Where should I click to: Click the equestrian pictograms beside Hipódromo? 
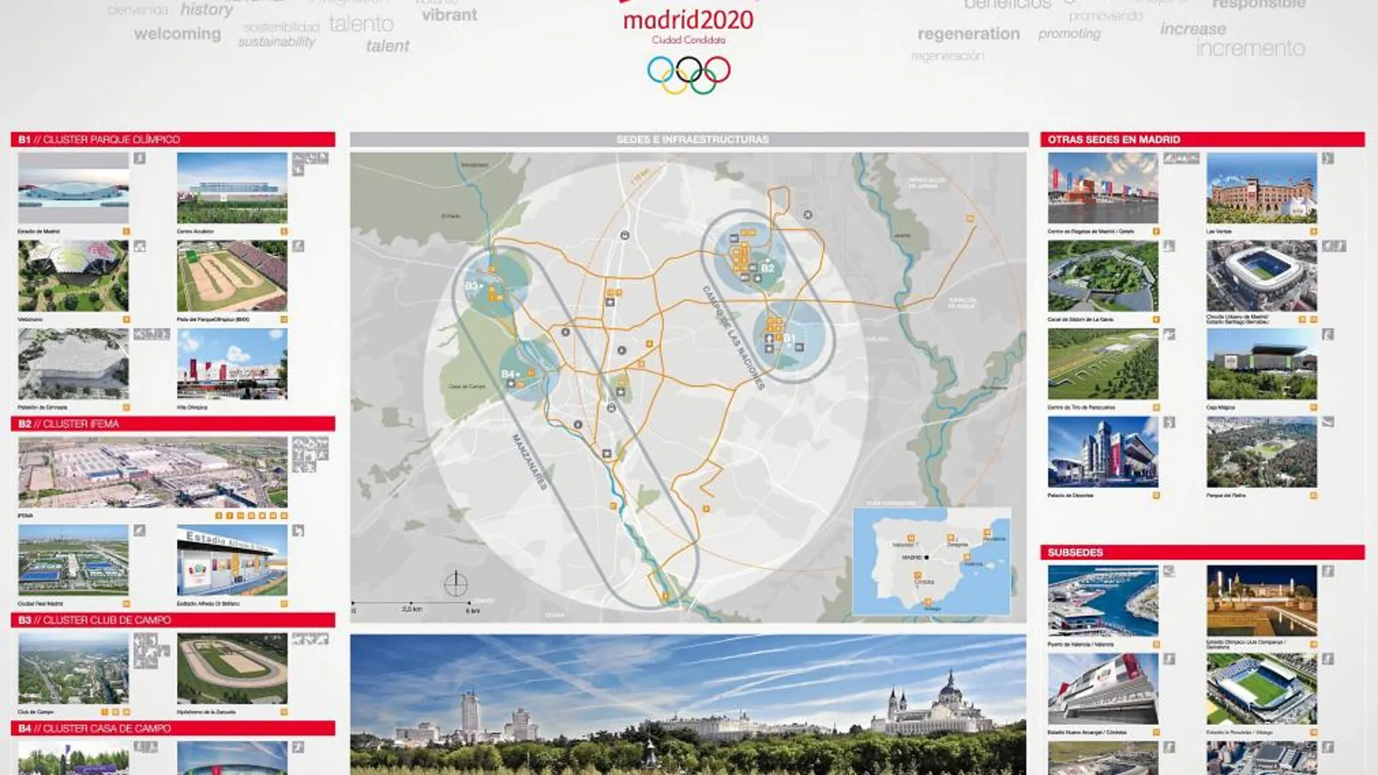point(310,639)
